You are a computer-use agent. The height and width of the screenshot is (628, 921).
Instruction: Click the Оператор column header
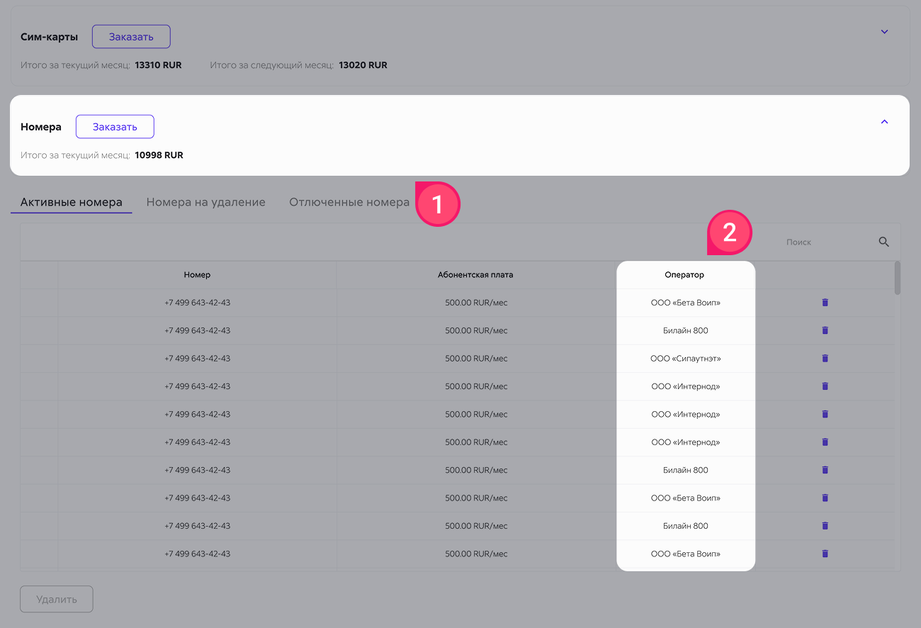684,275
